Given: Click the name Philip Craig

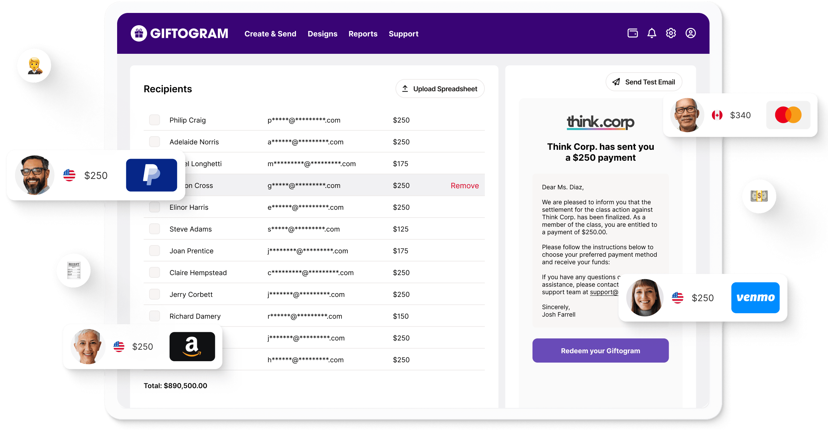Looking at the screenshot, I should point(188,120).
